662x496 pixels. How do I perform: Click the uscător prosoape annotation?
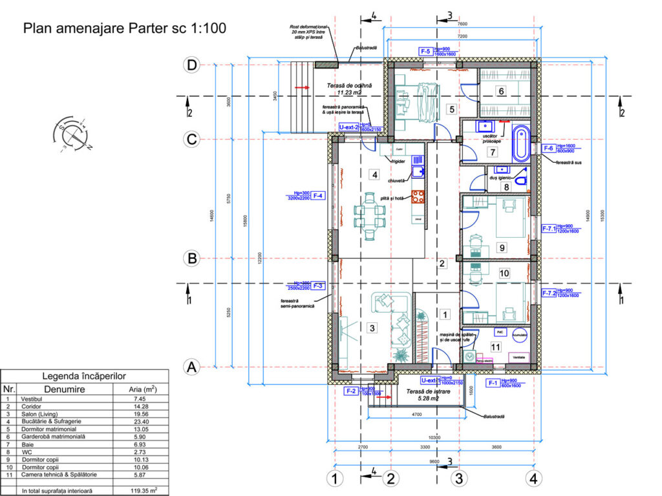tap(491, 139)
